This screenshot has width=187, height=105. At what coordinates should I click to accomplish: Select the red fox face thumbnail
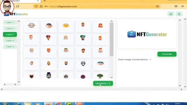coord(32,76)
